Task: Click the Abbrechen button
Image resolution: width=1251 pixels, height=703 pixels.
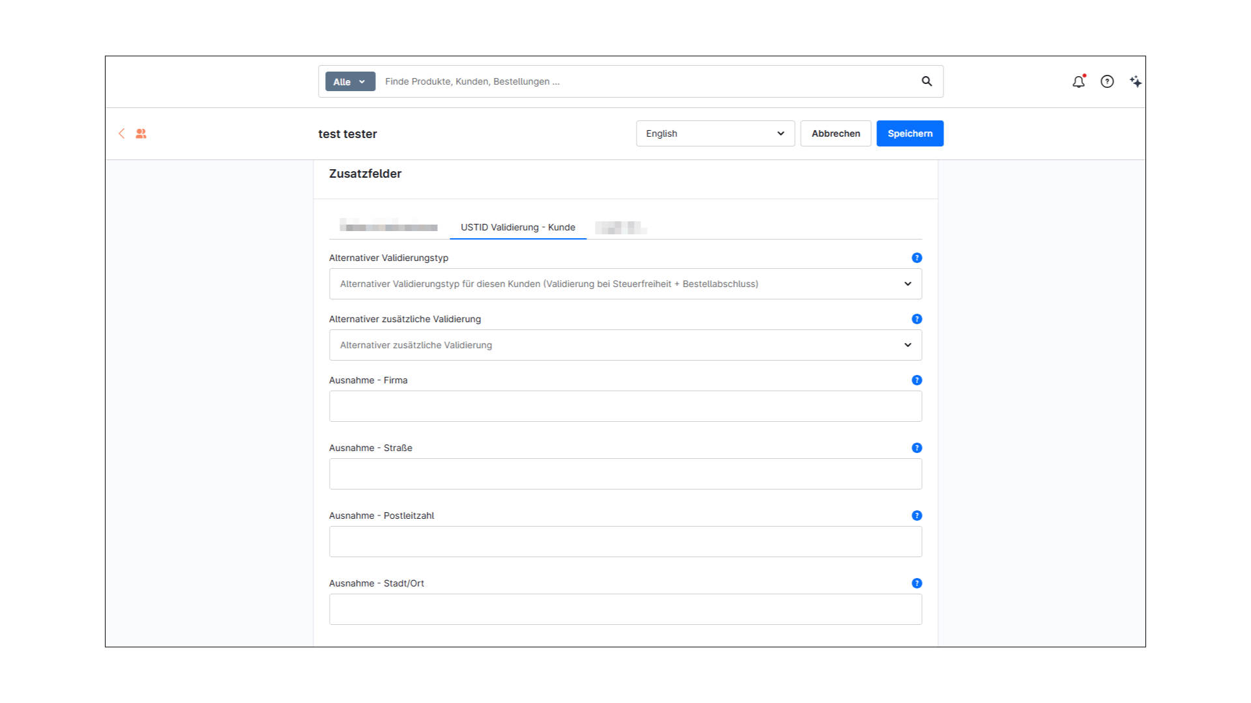Action: point(835,133)
